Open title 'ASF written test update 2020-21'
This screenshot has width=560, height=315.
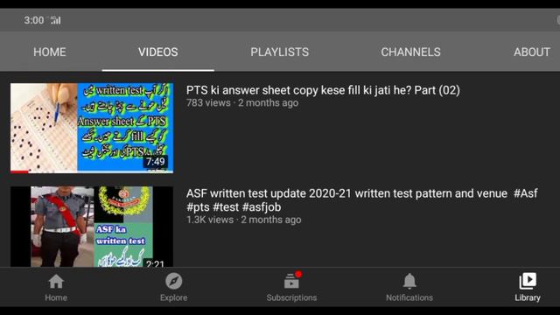tap(361, 200)
